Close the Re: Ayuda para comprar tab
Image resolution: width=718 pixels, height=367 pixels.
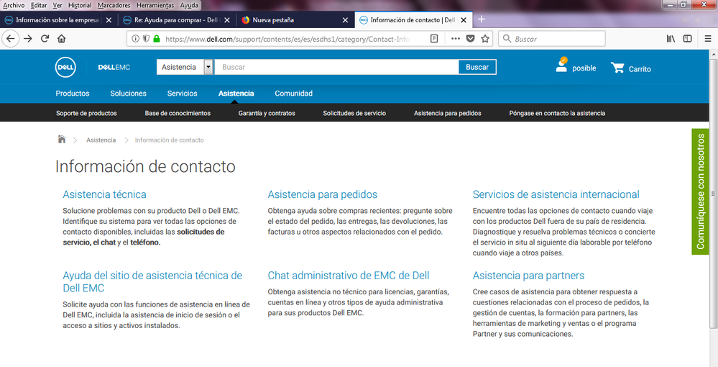(x=226, y=20)
